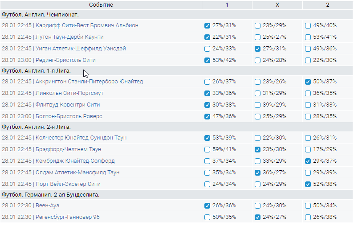Uncheck draw box for Регенсбург-Ганновер 96
354x226 pixels.
pyautogui.click(x=257, y=218)
